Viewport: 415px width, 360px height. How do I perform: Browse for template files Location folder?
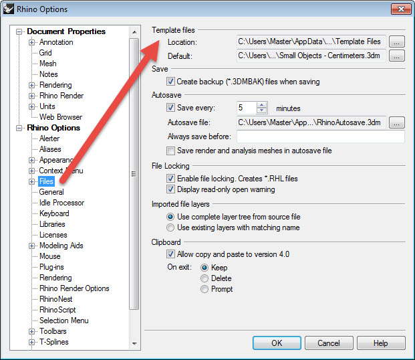click(397, 41)
